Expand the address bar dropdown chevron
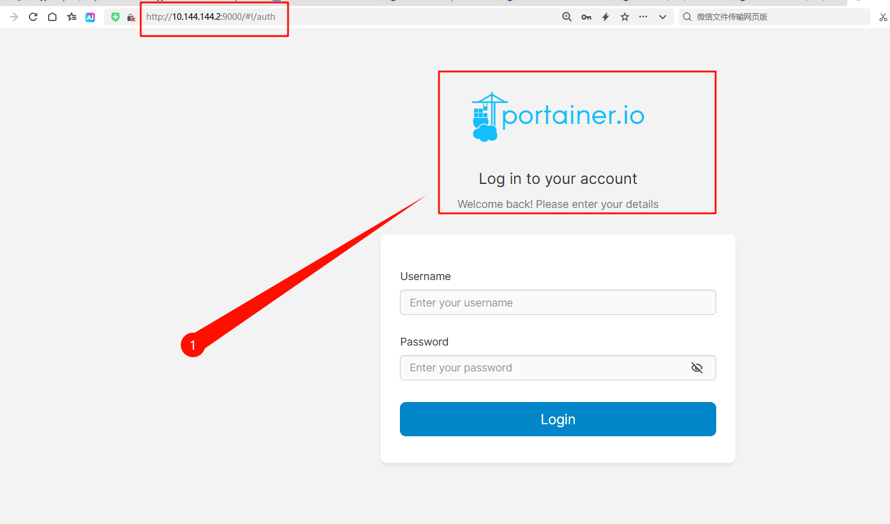890x524 pixels. click(x=663, y=17)
